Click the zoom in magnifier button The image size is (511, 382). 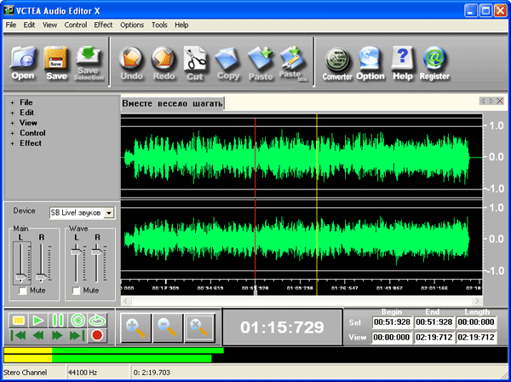[x=135, y=327]
